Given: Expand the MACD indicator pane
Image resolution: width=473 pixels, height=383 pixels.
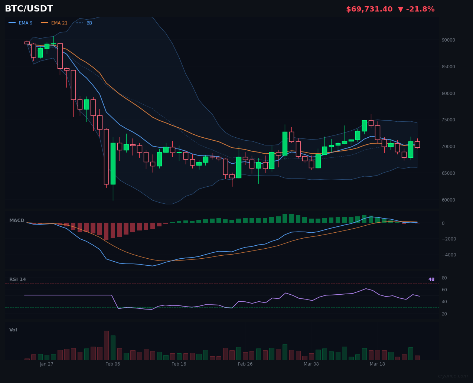Looking at the screenshot, I should coord(17,220).
